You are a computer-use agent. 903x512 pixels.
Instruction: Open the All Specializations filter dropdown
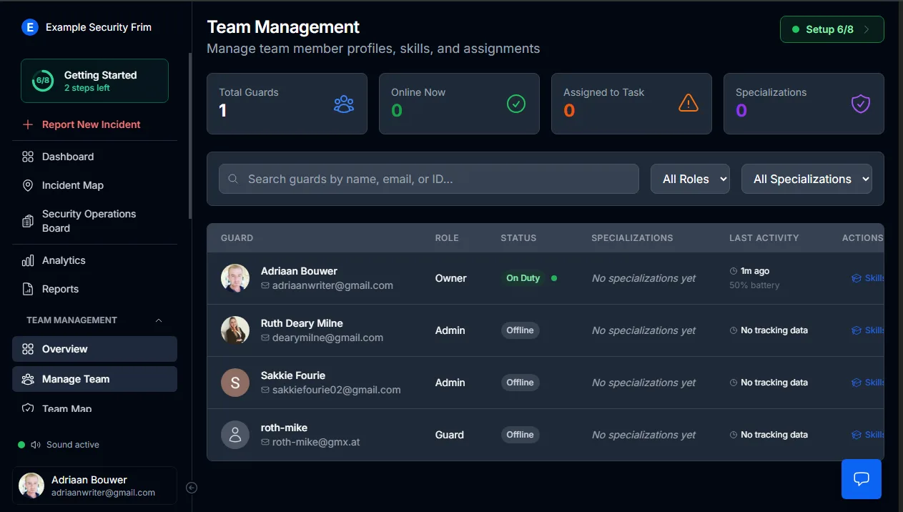(806, 179)
